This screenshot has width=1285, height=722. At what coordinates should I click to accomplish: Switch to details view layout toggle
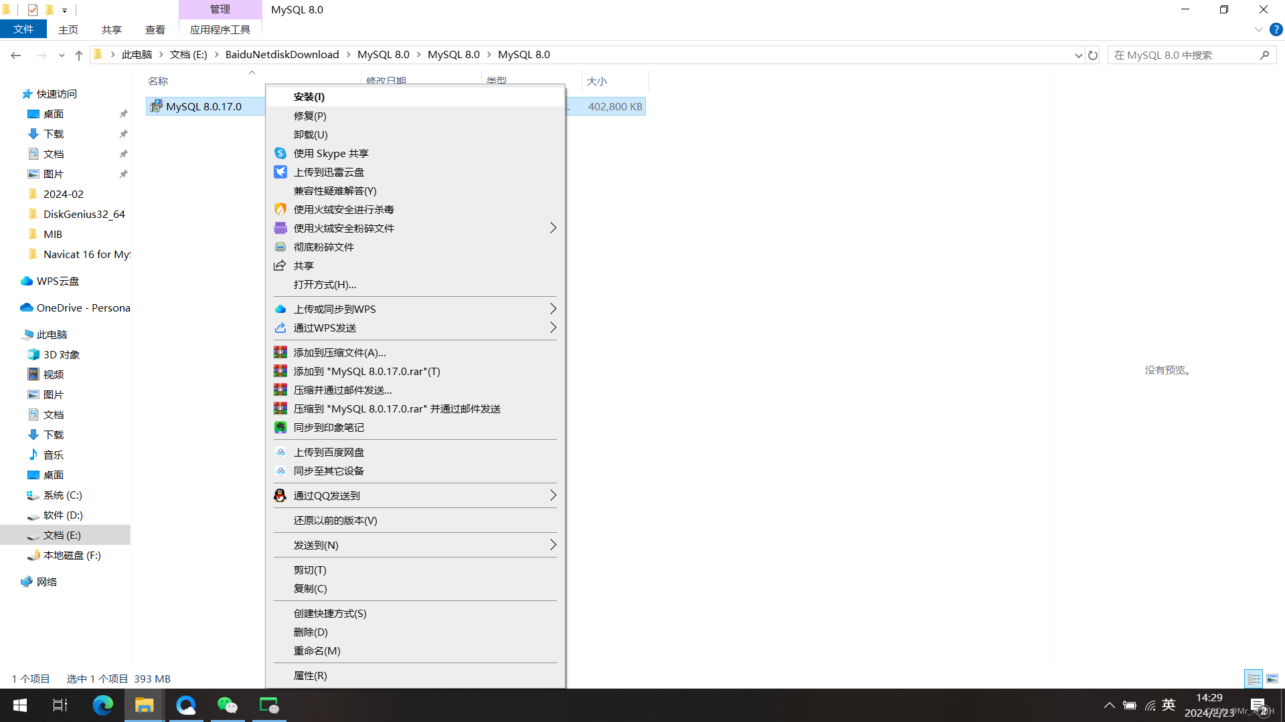point(1254,679)
